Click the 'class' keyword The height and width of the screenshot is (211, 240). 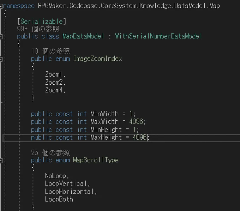pos(50,36)
